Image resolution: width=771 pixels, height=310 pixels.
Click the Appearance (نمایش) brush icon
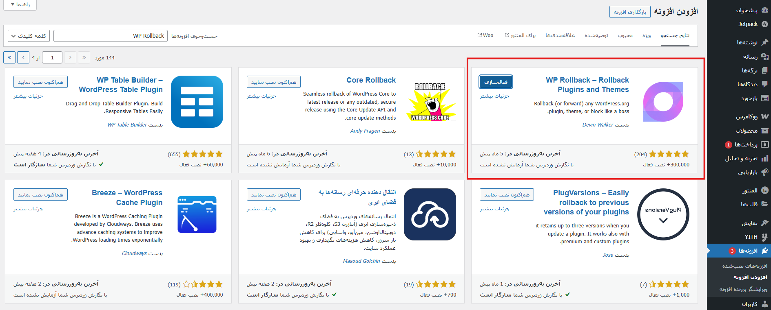[764, 223]
